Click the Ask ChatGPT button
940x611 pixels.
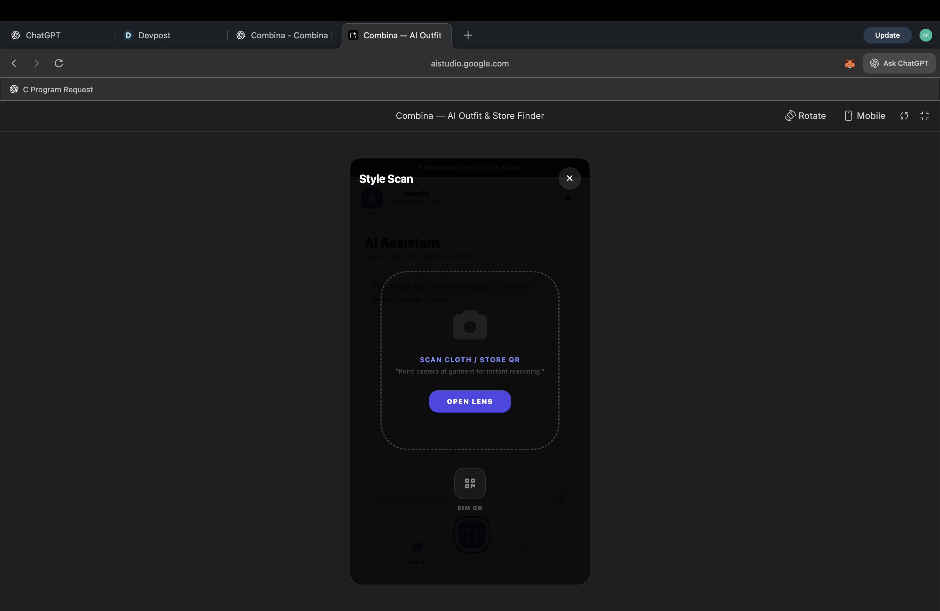pyautogui.click(x=899, y=64)
